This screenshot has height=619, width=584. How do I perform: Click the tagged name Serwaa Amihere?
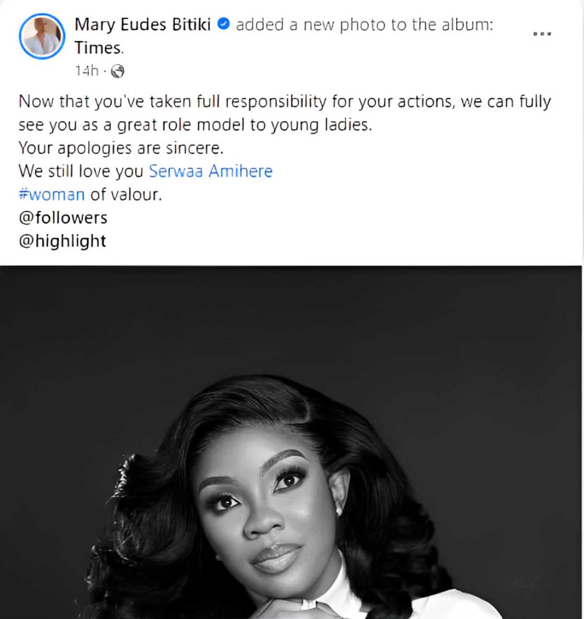tap(210, 171)
